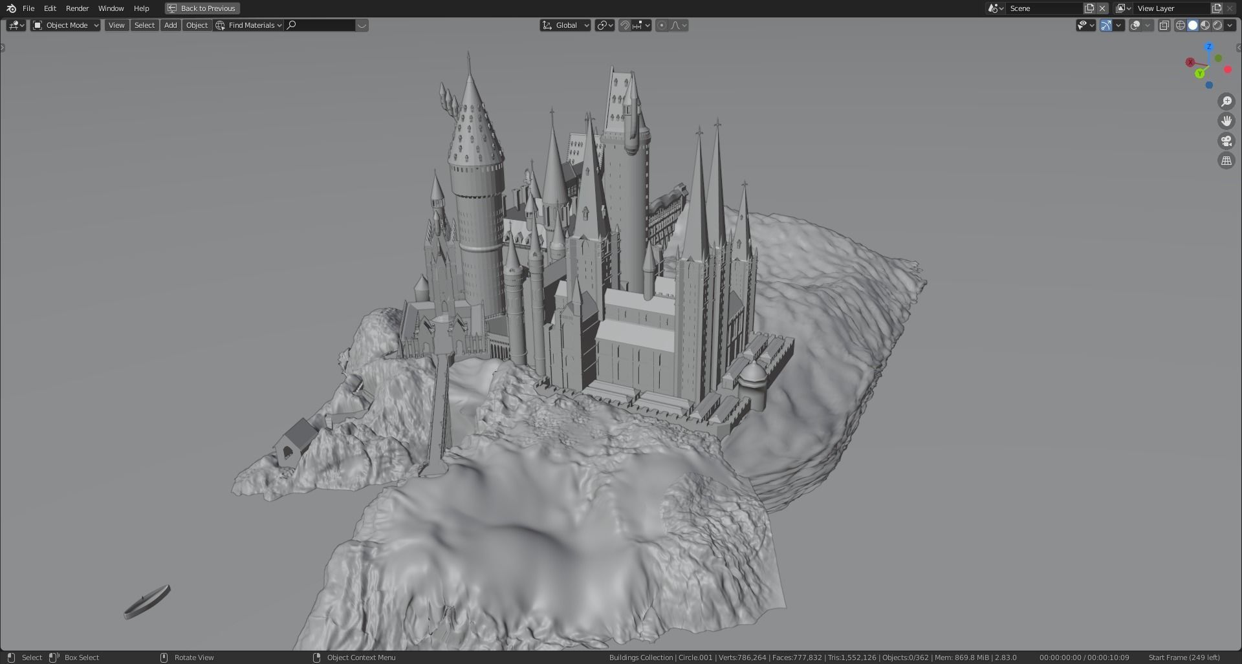Switch to solid viewport shading
1242x664 pixels.
[x=1193, y=25]
